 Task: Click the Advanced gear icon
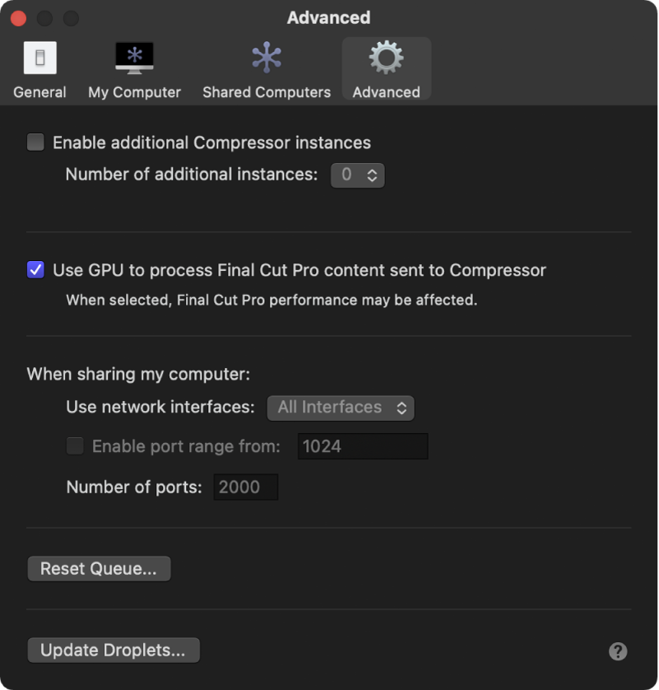[x=386, y=58]
